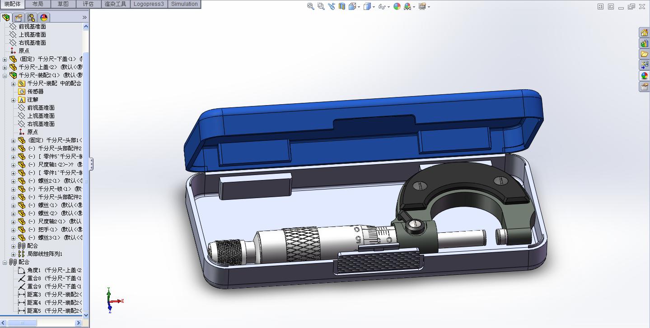The width and height of the screenshot is (650, 328).
Task: Switch to the Logopress3 tab
Action: click(149, 4)
